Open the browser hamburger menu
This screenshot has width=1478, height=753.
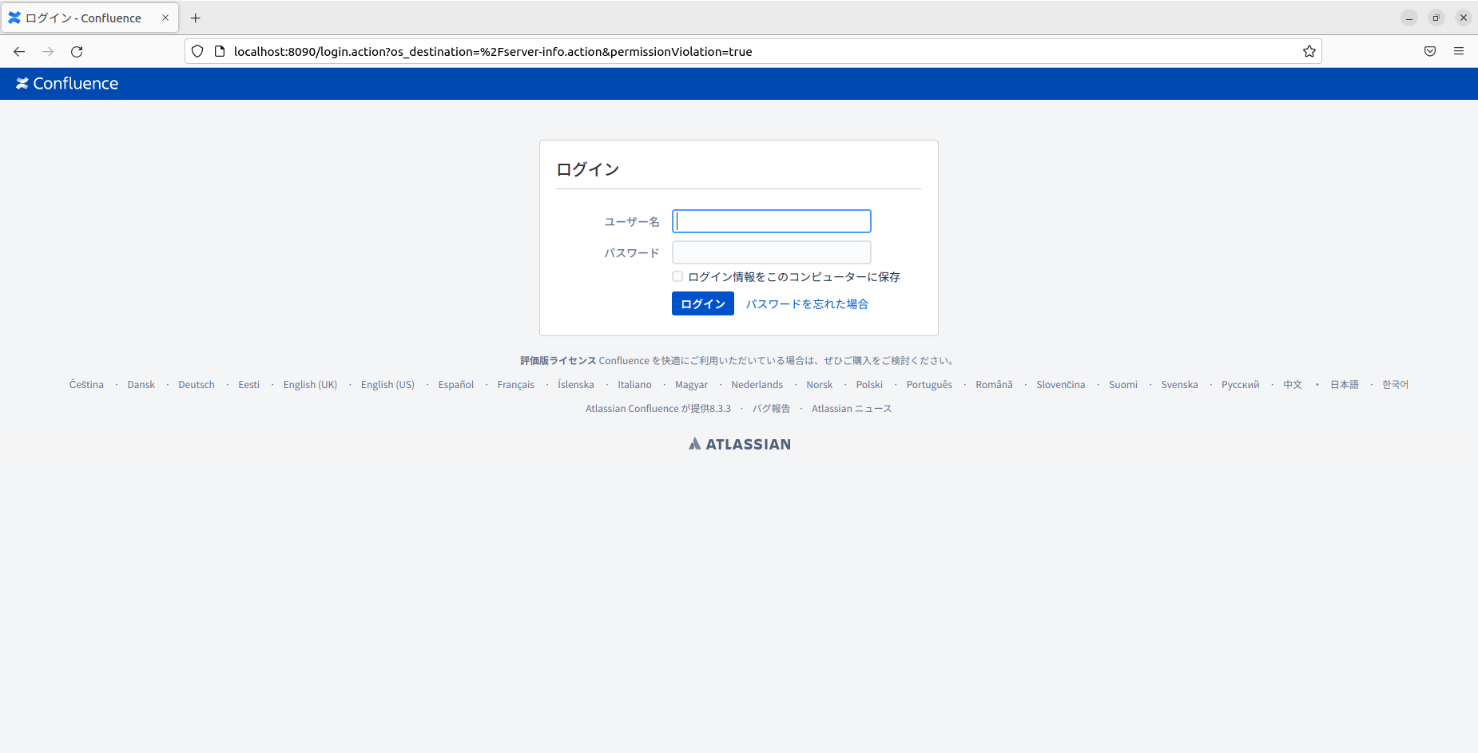pyautogui.click(x=1459, y=51)
